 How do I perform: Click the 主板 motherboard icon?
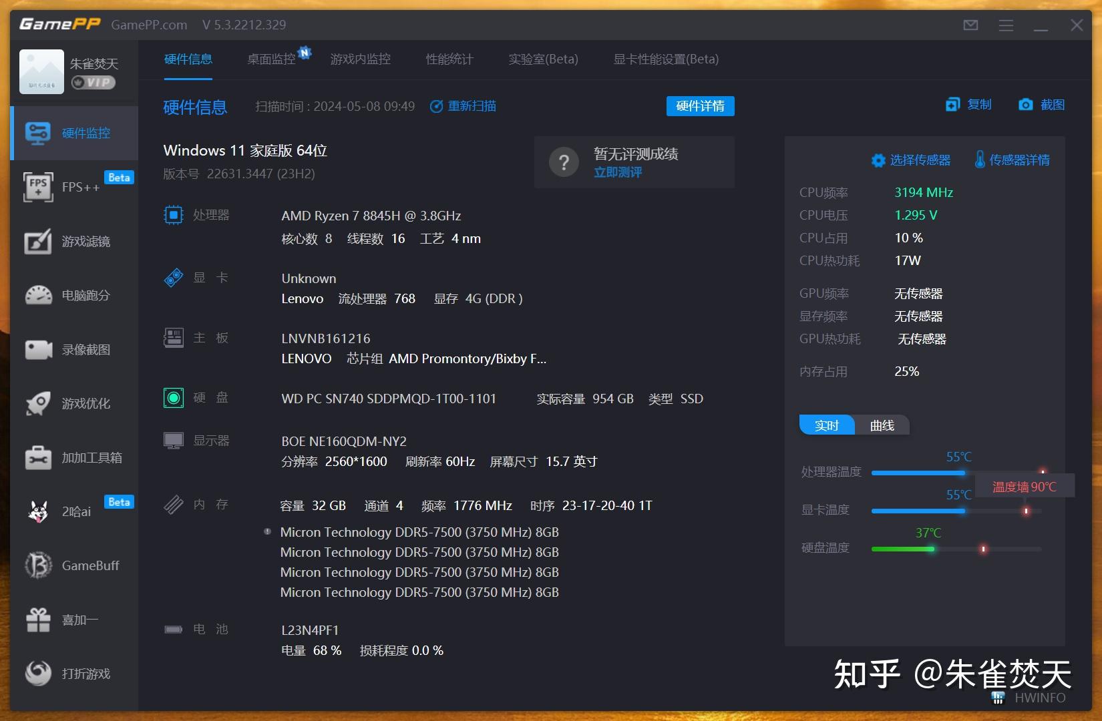coord(173,338)
